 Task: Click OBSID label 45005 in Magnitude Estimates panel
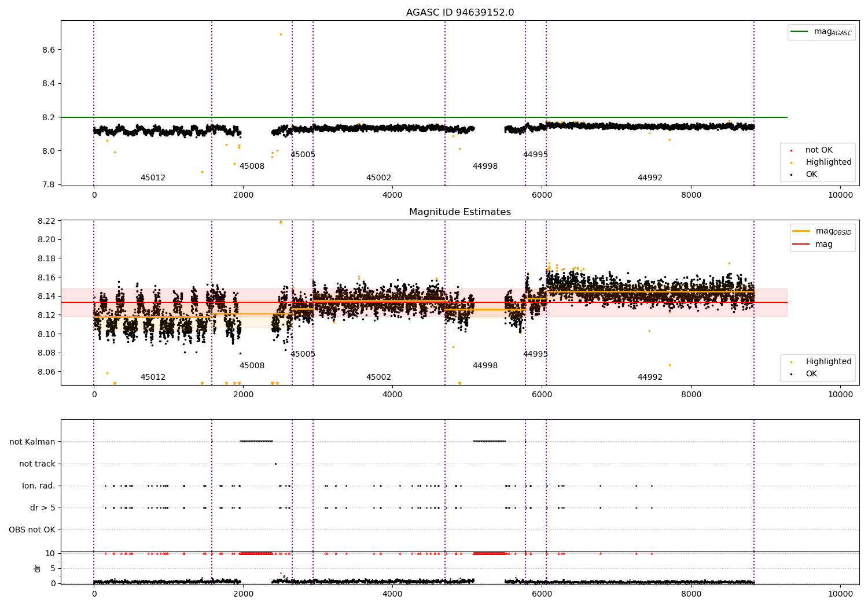(303, 354)
